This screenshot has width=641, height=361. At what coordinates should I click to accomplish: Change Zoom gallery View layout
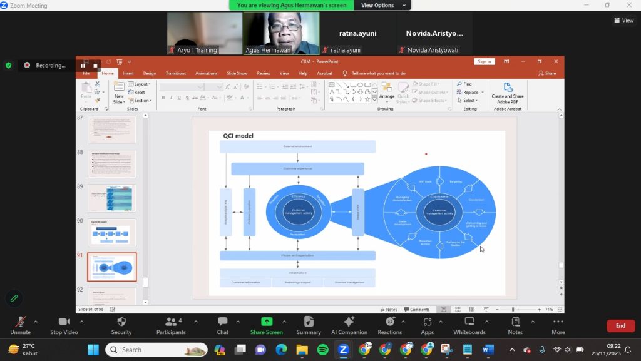[624, 20]
